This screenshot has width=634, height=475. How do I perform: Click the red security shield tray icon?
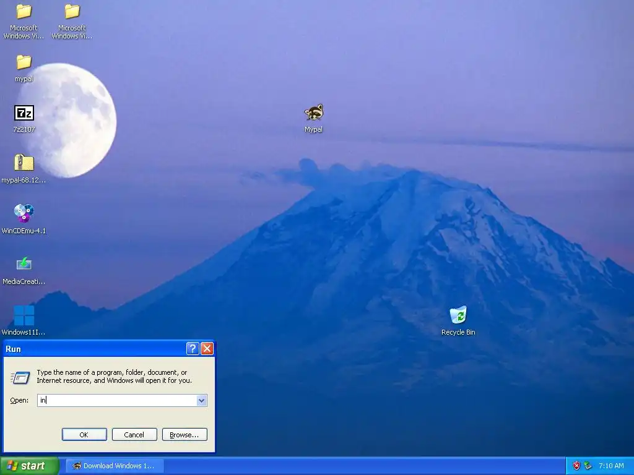click(x=576, y=466)
